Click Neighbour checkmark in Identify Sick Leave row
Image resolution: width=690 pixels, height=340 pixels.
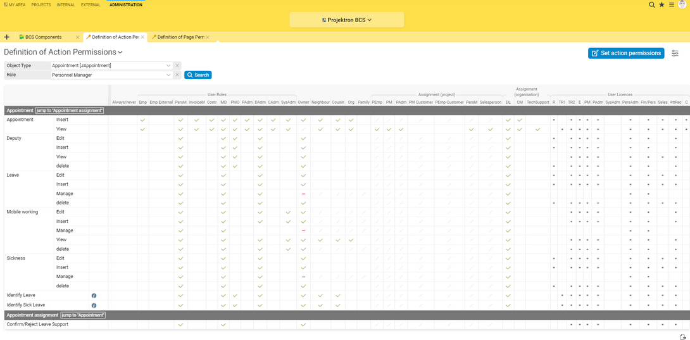click(320, 305)
